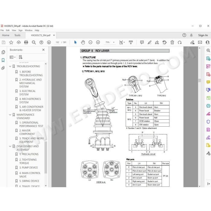The image size is (211, 211).
Task: Open the Help menu
Action: click(x=37, y=30)
